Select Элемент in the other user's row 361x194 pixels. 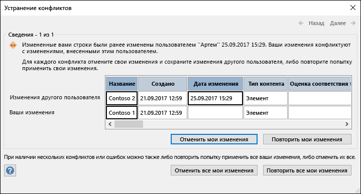point(266,98)
